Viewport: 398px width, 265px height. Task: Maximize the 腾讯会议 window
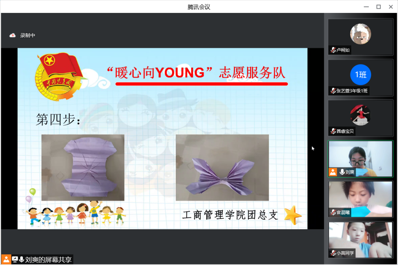pos(378,7)
